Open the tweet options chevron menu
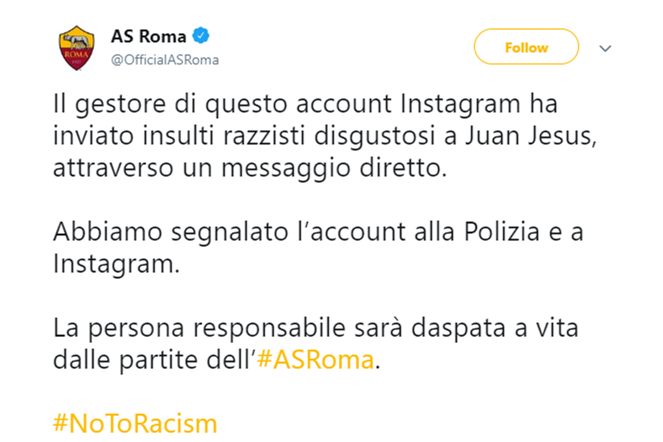663x442 pixels. click(606, 48)
